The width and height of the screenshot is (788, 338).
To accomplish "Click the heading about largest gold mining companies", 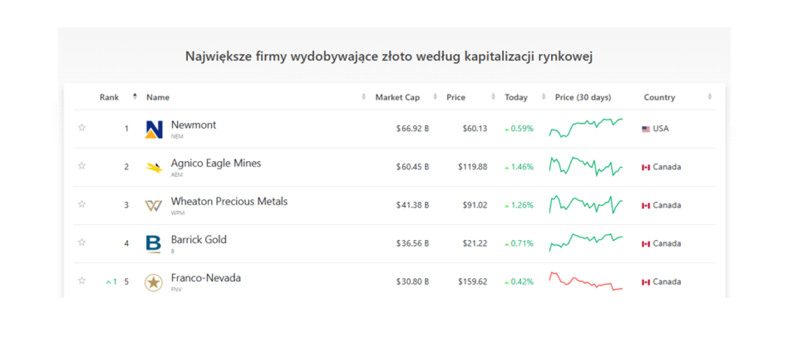I will [x=389, y=57].
